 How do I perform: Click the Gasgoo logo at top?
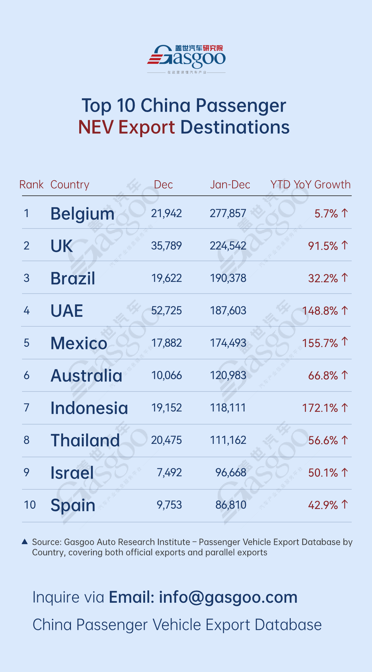coord(186,58)
